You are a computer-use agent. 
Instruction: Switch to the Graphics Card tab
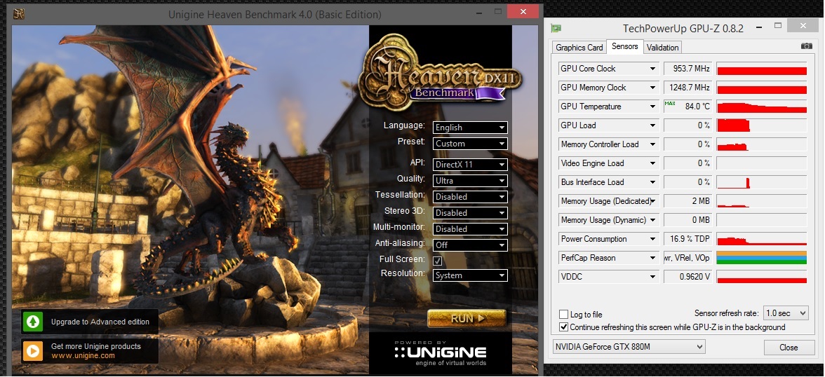pyautogui.click(x=579, y=48)
